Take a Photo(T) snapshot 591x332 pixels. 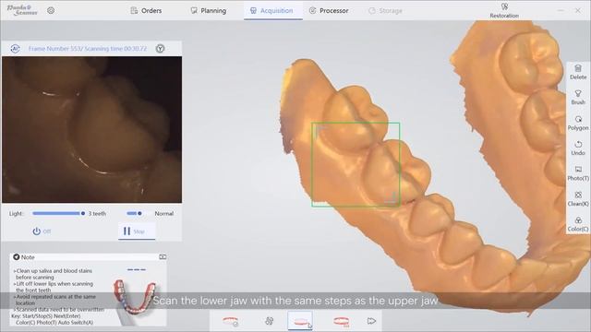click(x=578, y=173)
